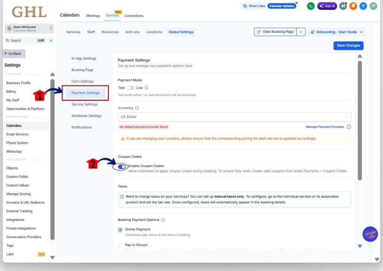This screenshot has width=383, height=271.
Task: Click the sidebar Search field
Action: (24, 40)
